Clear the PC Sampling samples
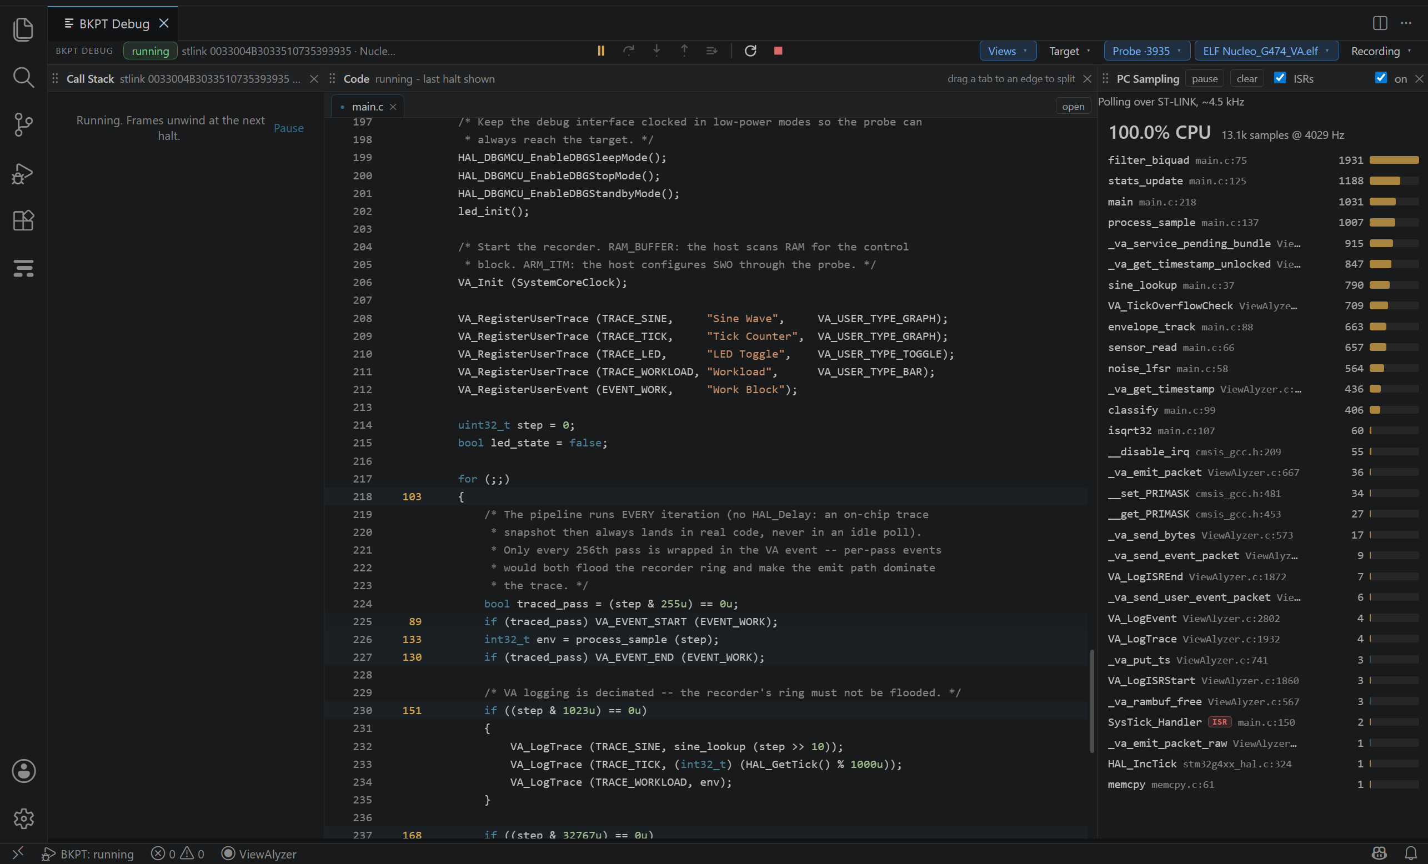Screen dimensions: 1428x864 [1246, 79]
